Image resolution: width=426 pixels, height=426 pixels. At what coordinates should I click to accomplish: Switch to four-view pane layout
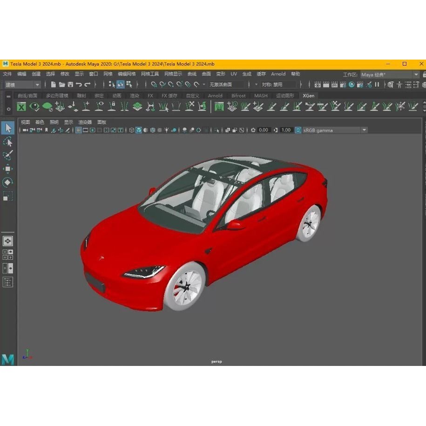pos(8,255)
